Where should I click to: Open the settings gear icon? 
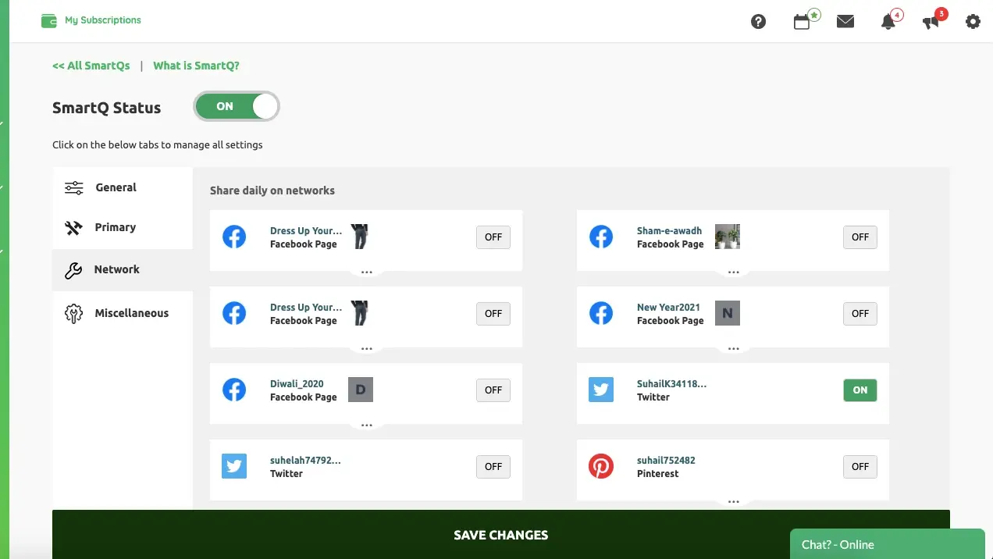[x=973, y=22]
